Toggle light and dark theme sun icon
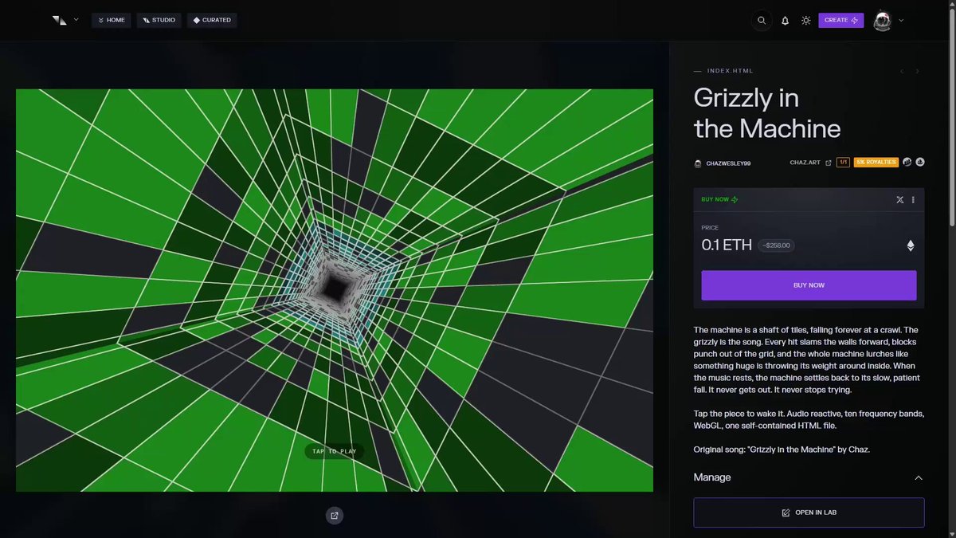Image resolution: width=956 pixels, height=538 pixels. [806, 20]
